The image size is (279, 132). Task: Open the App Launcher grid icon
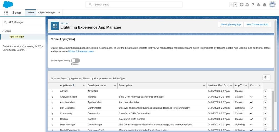tap(6, 12)
